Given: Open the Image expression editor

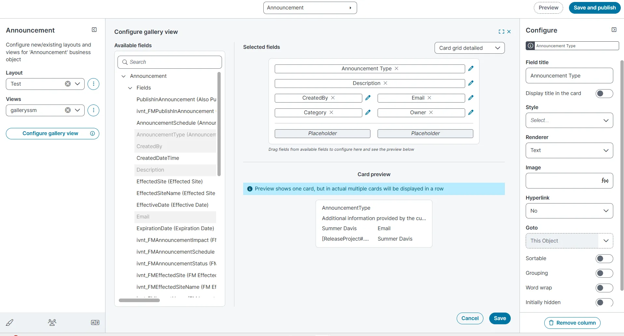Looking at the screenshot, I should point(605,181).
